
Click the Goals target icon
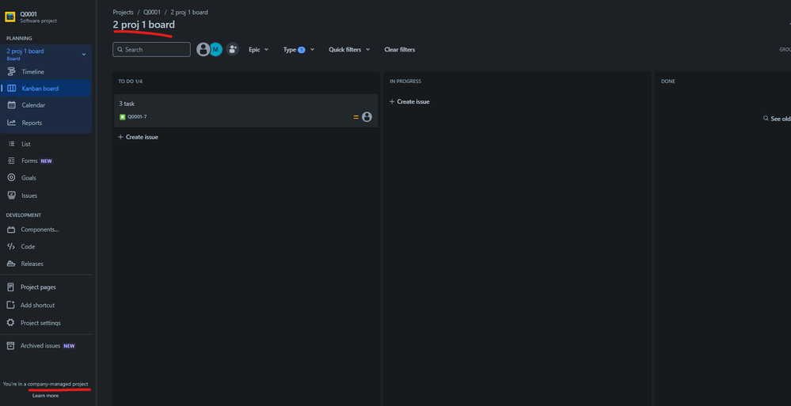[x=11, y=177]
